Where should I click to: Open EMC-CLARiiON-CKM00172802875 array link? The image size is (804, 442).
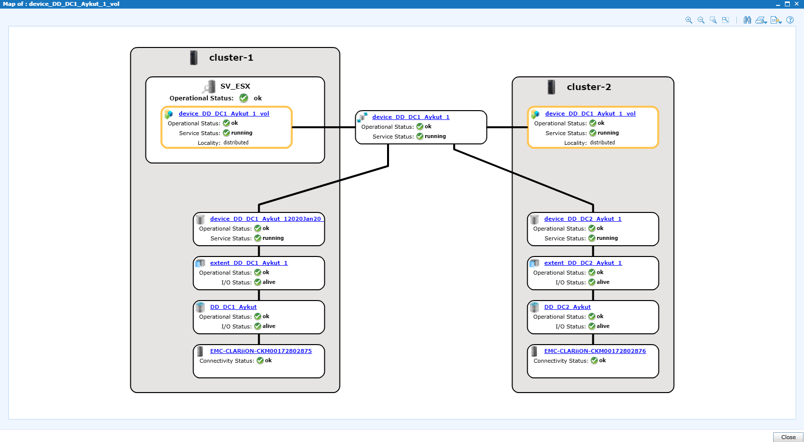261,351
